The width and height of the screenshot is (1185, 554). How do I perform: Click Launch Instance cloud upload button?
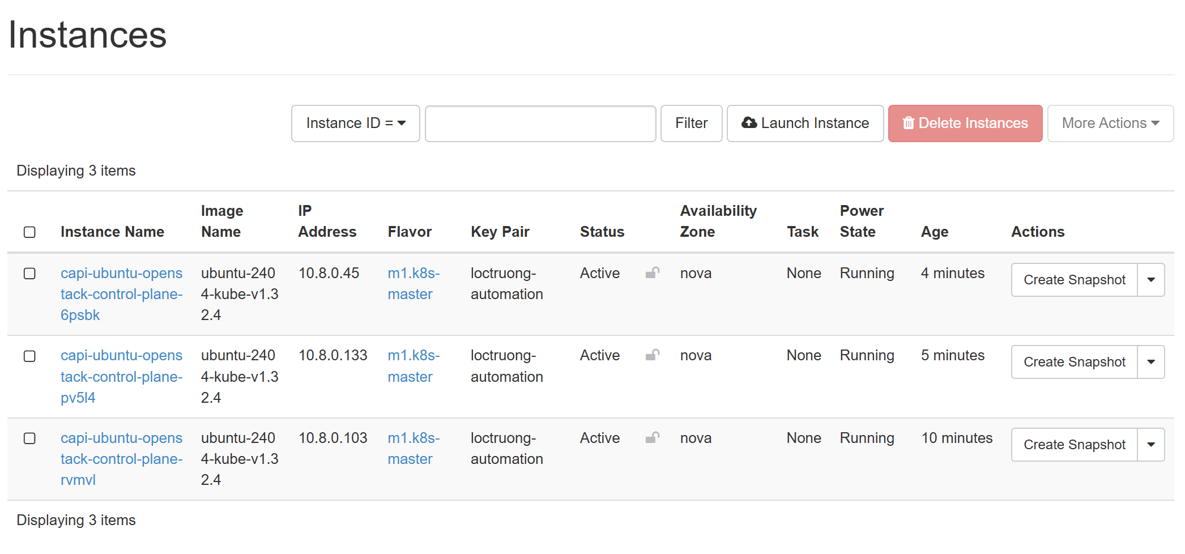[805, 123]
